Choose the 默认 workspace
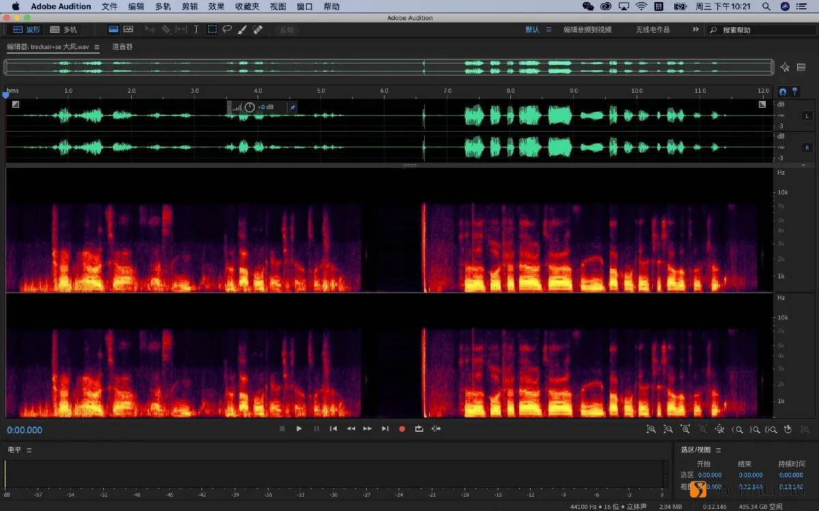The height and width of the screenshot is (511, 819). (532, 30)
